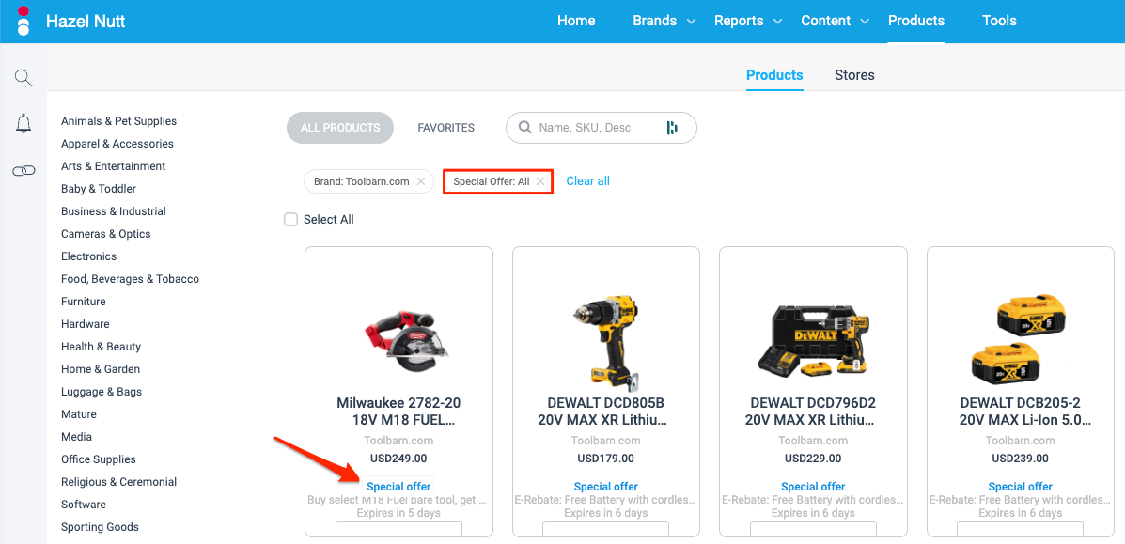Tick the Select All checkbox
Viewport: 1125px width, 544px height.
click(290, 220)
